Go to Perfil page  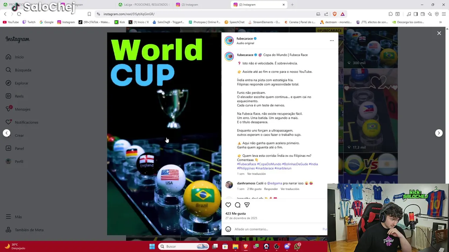pyautogui.click(x=14, y=161)
